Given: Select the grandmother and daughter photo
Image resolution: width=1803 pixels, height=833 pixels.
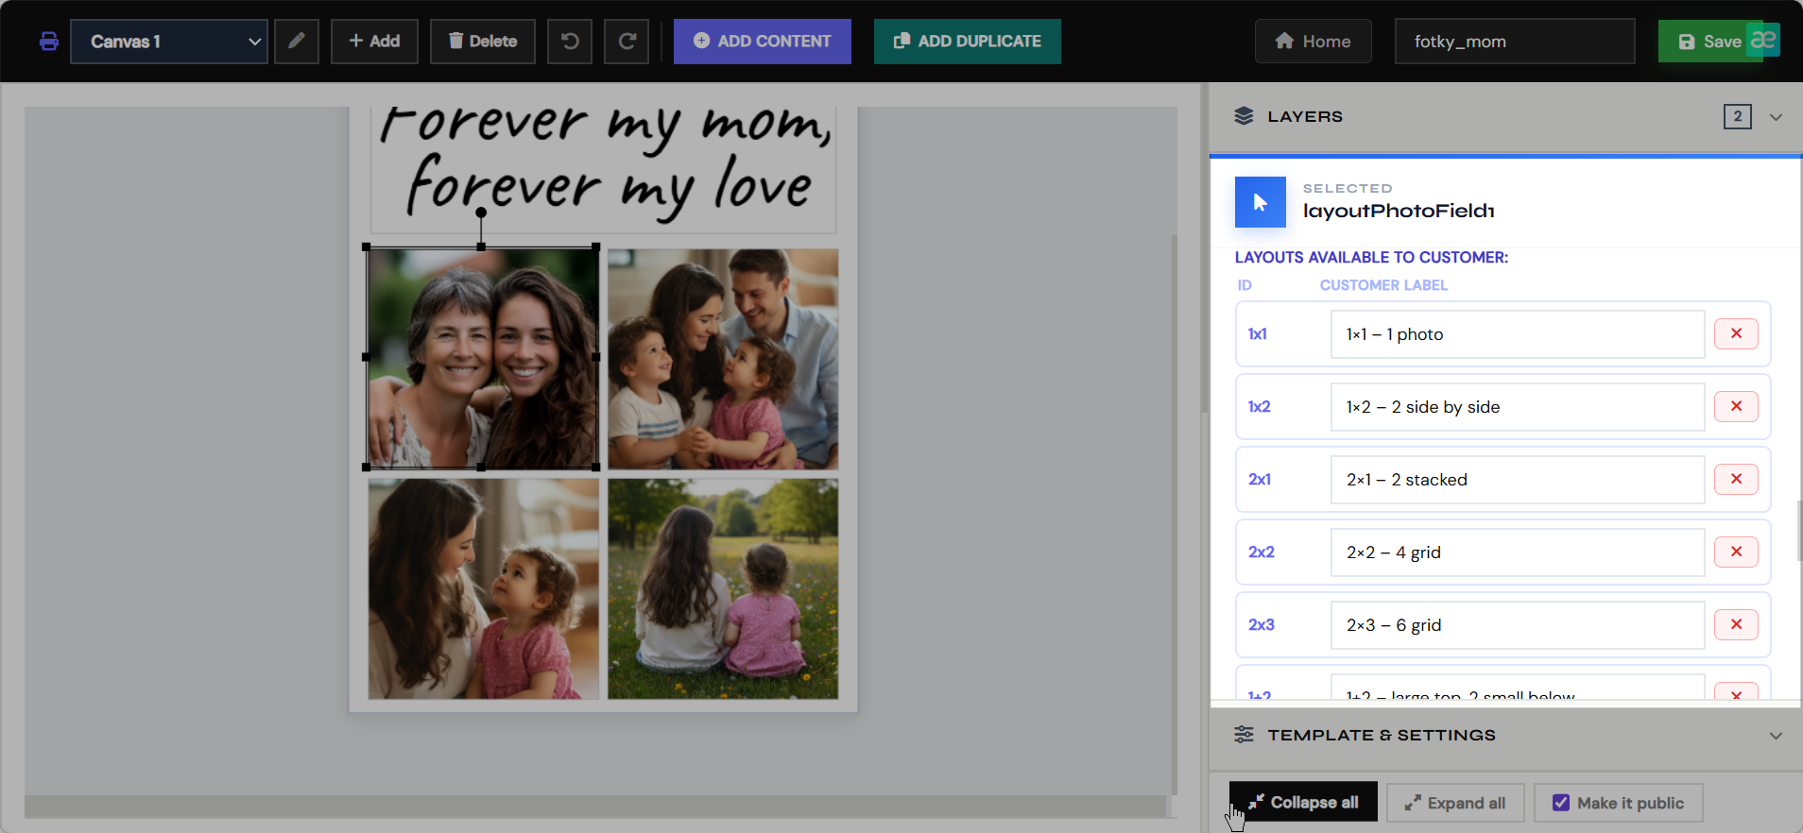Looking at the screenshot, I should (x=482, y=358).
